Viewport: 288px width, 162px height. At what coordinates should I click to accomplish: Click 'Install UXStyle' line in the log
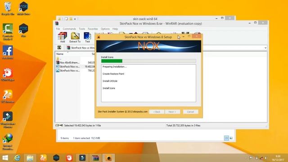[x=110, y=81]
